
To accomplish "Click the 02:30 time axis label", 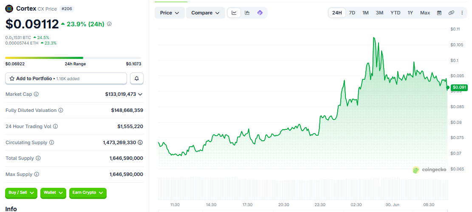I will tap(356, 204).
